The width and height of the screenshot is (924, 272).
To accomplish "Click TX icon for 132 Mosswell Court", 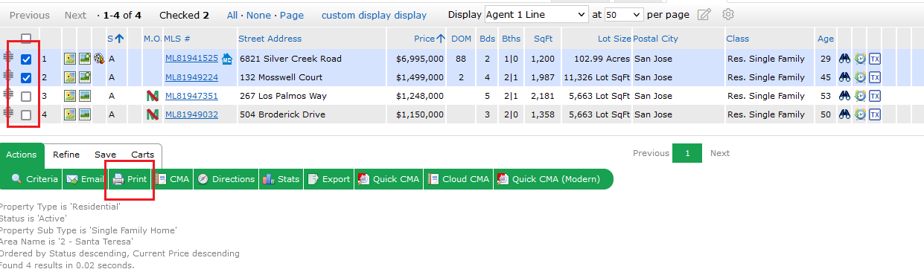I will coord(875,77).
